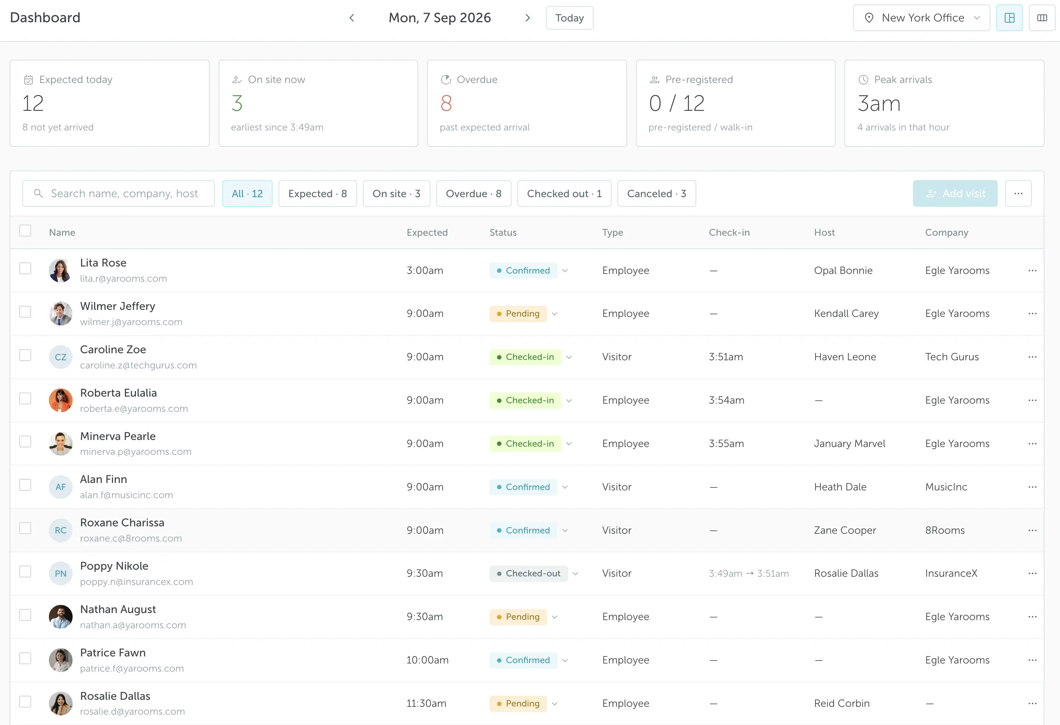Image resolution: width=1060 pixels, height=725 pixels.
Task: Open row actions menu for Caroline Zoe
Action: pos(1033,357)
